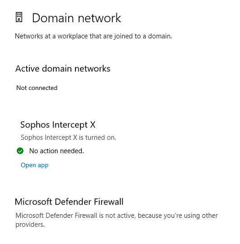Image resolution: width=240 pixels, height=244 pixels.
Task: Click the word Firewall in the Defender heading
Action: tap(108, 202)
